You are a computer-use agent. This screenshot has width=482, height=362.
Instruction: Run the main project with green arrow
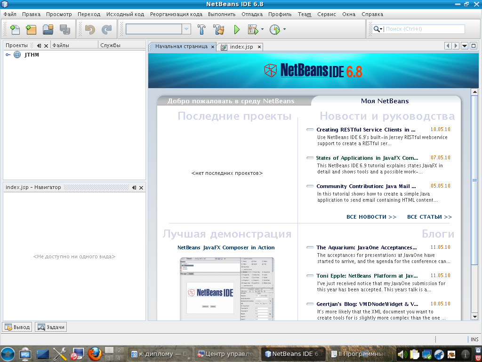click(237, 30)
